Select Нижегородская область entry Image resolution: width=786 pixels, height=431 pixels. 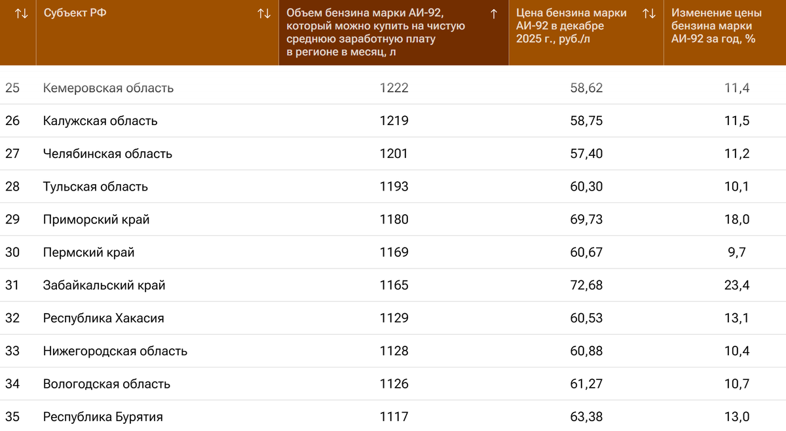click(115, 351)
